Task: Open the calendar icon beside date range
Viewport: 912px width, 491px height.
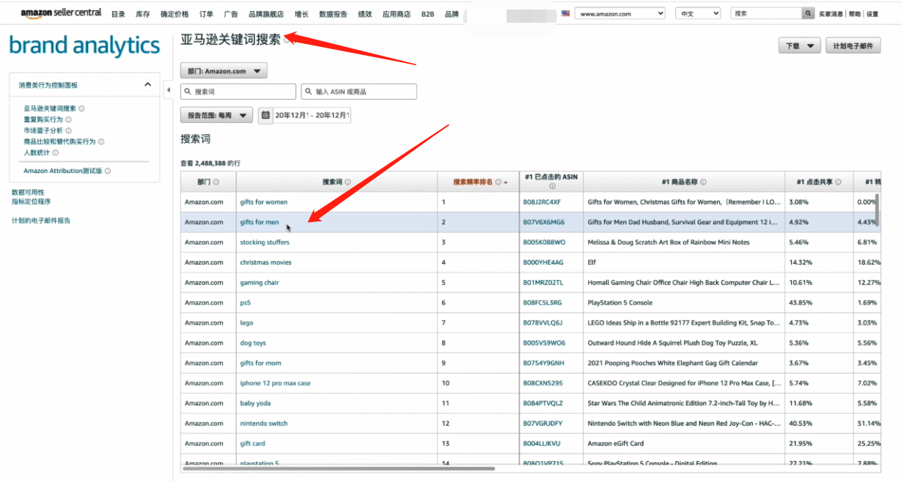Action: point(265,115)
